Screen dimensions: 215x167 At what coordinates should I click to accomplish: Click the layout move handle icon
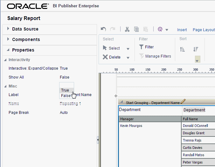tap(116, 96)
